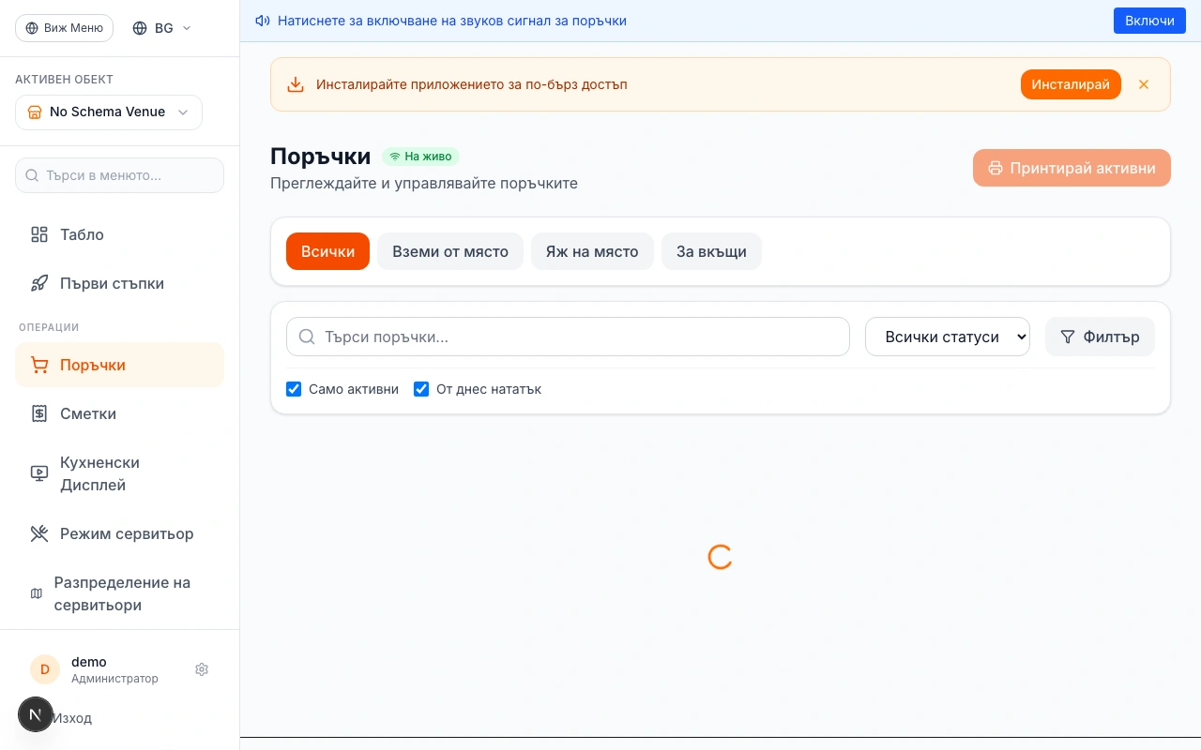Click the utensils icon for Режим сервитьор
The width and height of the screenshot is (1201, 750).
click(x=39, y=533)
